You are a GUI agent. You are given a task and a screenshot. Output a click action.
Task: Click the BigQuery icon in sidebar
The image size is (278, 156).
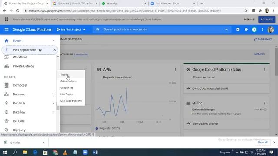coord(7,130)
